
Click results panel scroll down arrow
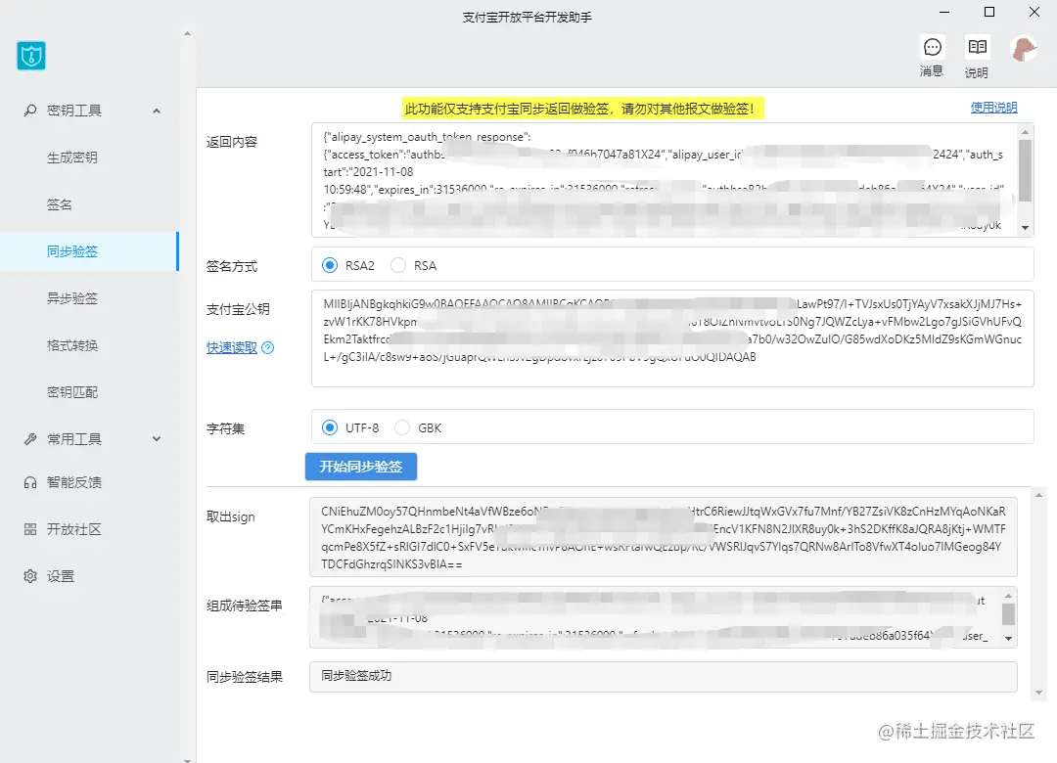coord(1038,693)
